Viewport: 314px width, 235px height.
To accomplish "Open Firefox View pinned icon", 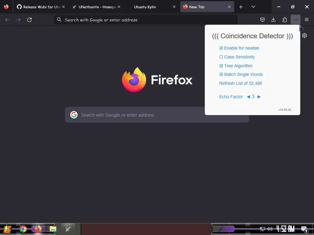I will pos(6,7).
